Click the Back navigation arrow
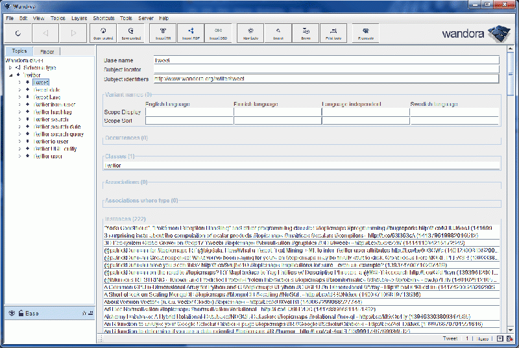This screenshot has height=348, width=519. point(45,32)
